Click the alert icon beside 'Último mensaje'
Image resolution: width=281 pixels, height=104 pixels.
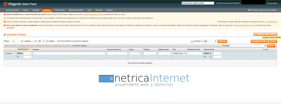coord(5,22)
